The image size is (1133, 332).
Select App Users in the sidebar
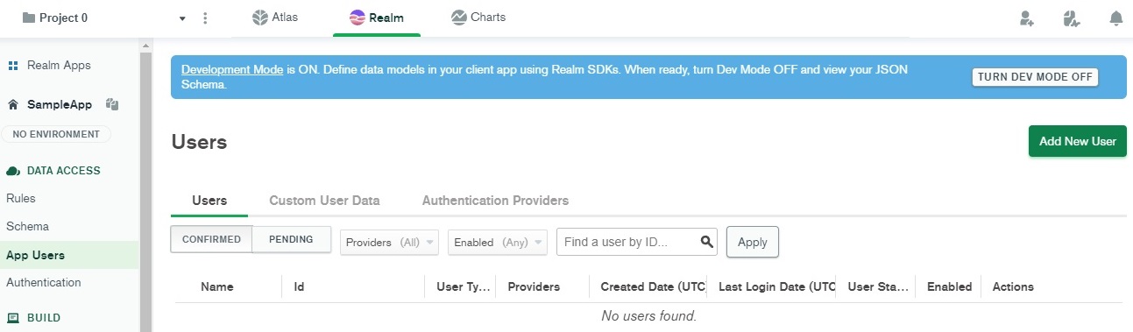tap(35, 255)
